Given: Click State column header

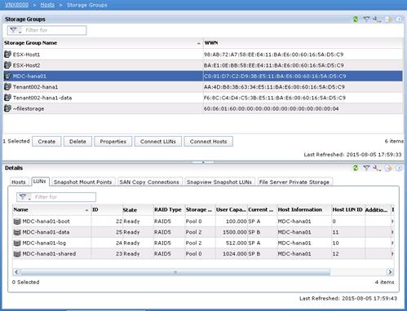Looking at the screenshot, I should pos(138,210).
